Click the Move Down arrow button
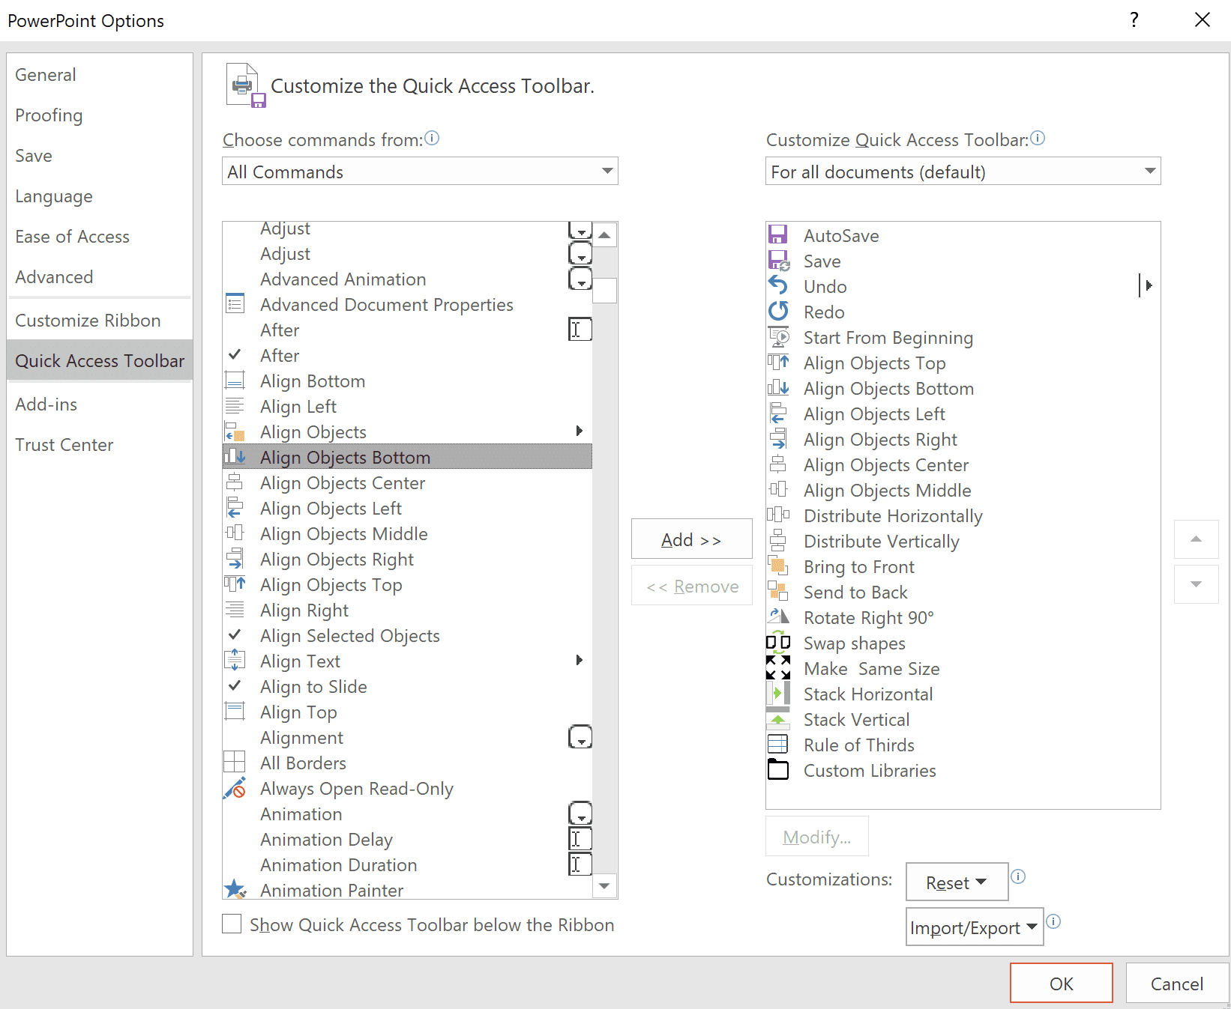 1196,584
